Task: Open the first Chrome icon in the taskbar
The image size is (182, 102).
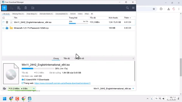Action: click(x=11, y=99)
